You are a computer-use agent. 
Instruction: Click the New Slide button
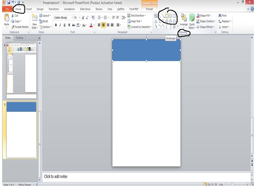pyautogui.click(x=34, y=21)
